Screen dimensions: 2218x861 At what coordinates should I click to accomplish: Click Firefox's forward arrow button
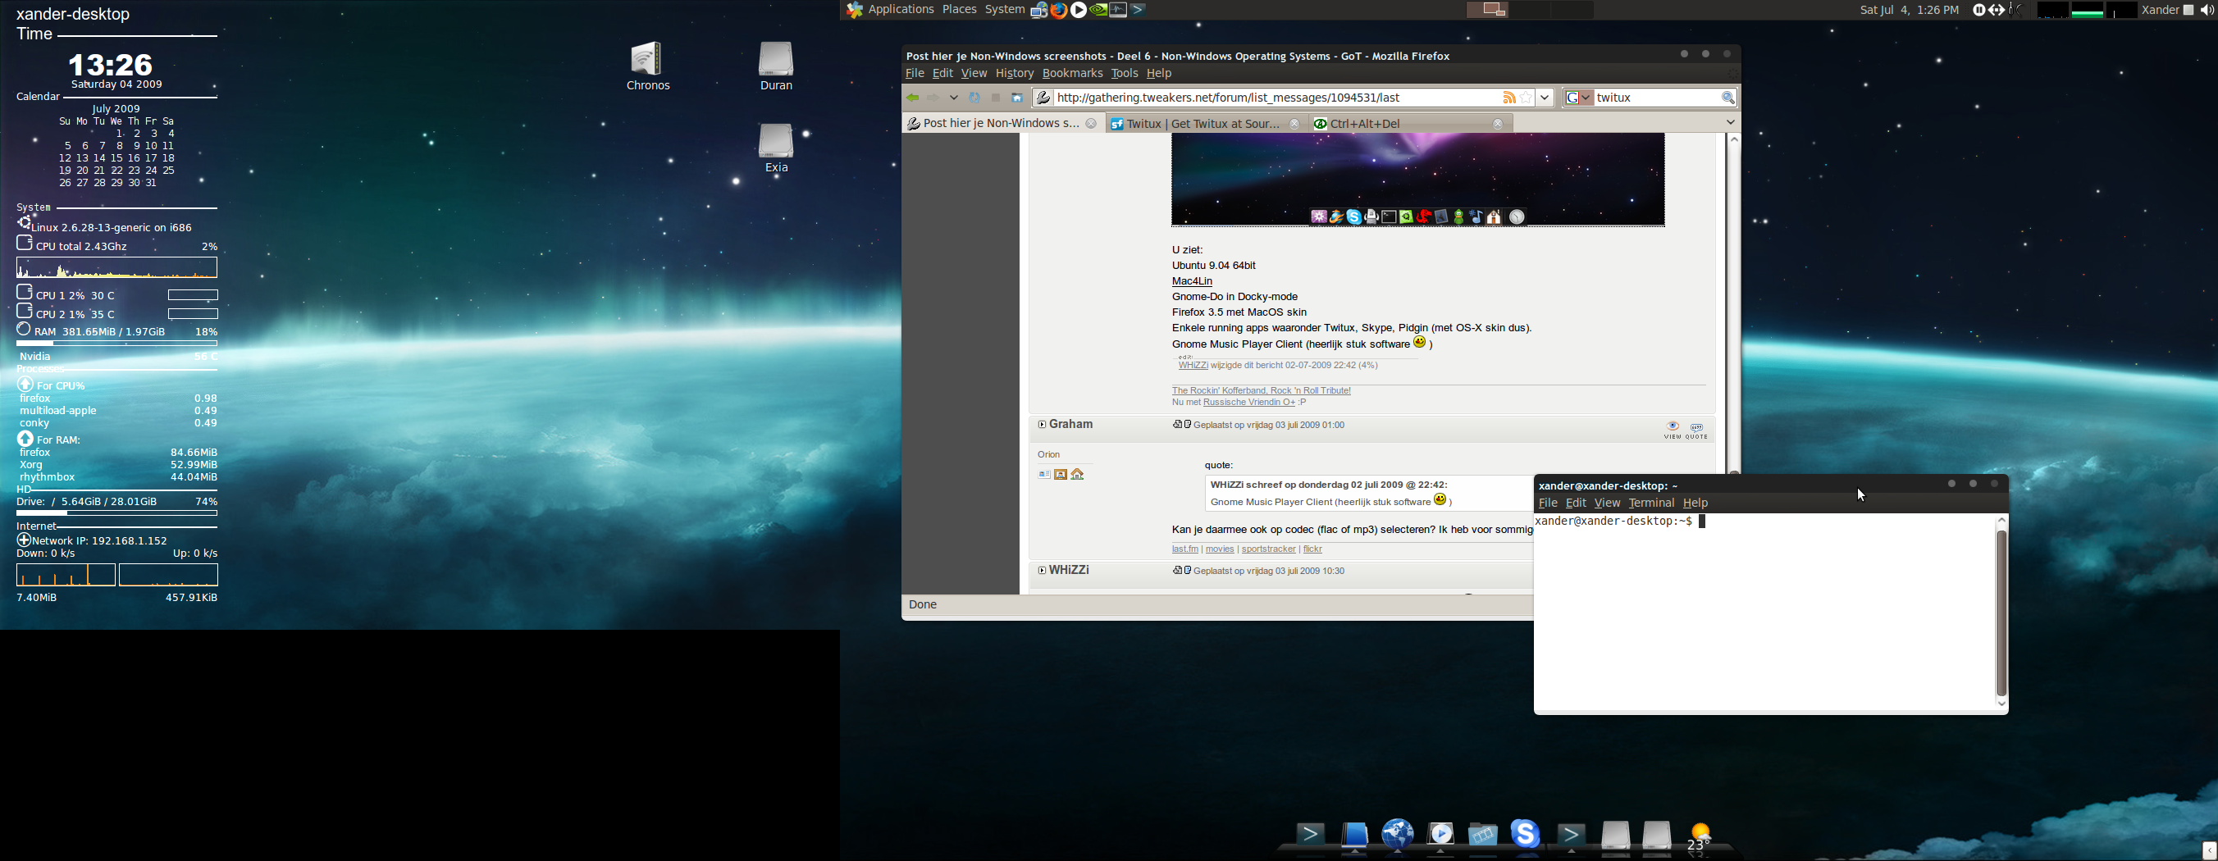(x=933, y=98)
